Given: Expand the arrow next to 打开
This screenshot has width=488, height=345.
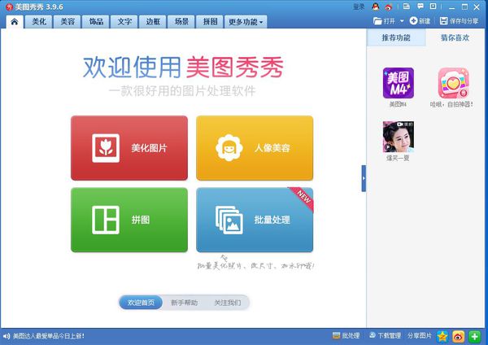Looking at the screenshot, I should tap(402, 21).
